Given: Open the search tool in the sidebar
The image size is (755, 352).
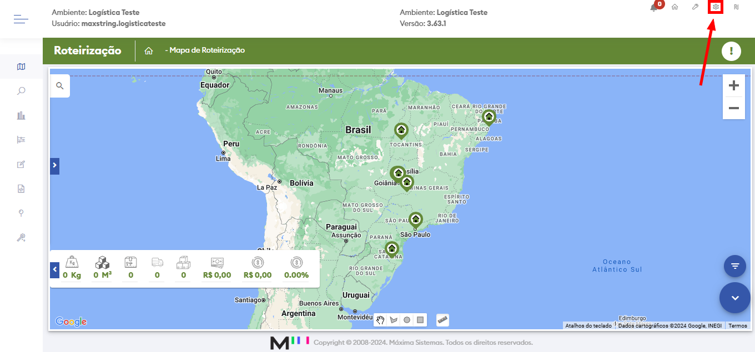Looking at the screenshot, I should [x=21, y=90].
